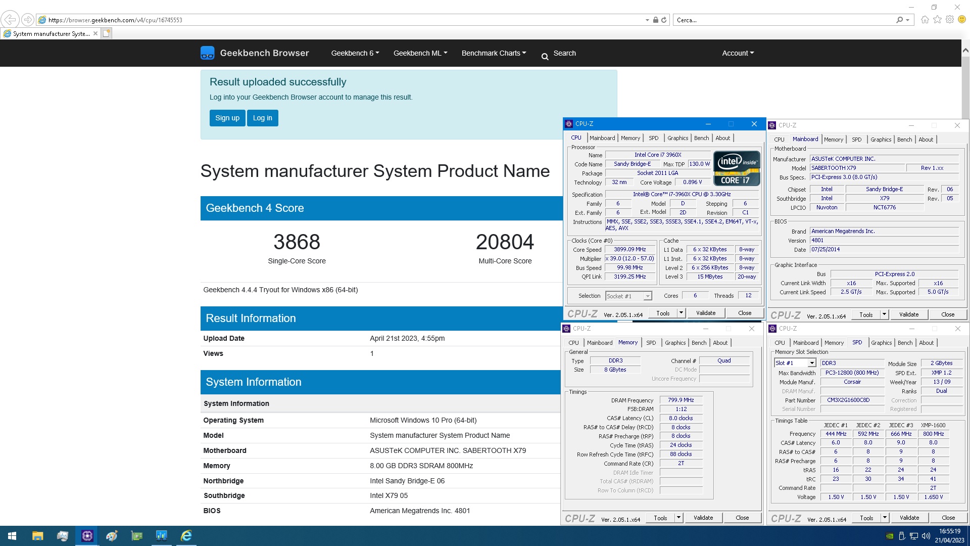
Task: Click the security lock icon in address bar
Action: click(655, 20)
